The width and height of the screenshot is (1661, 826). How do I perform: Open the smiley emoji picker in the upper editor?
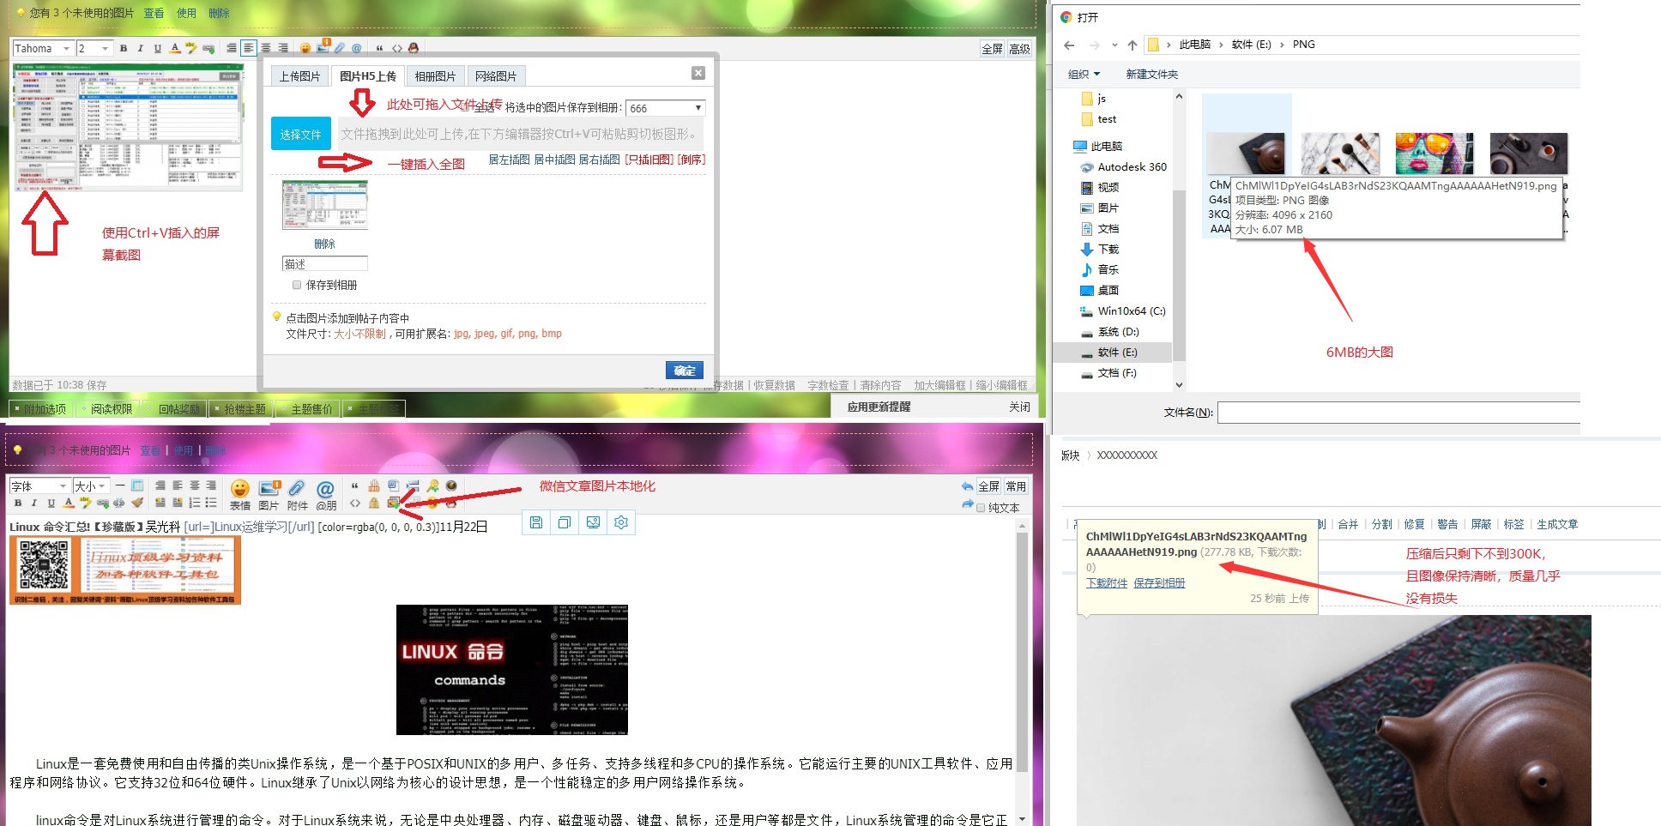point(305,48)
